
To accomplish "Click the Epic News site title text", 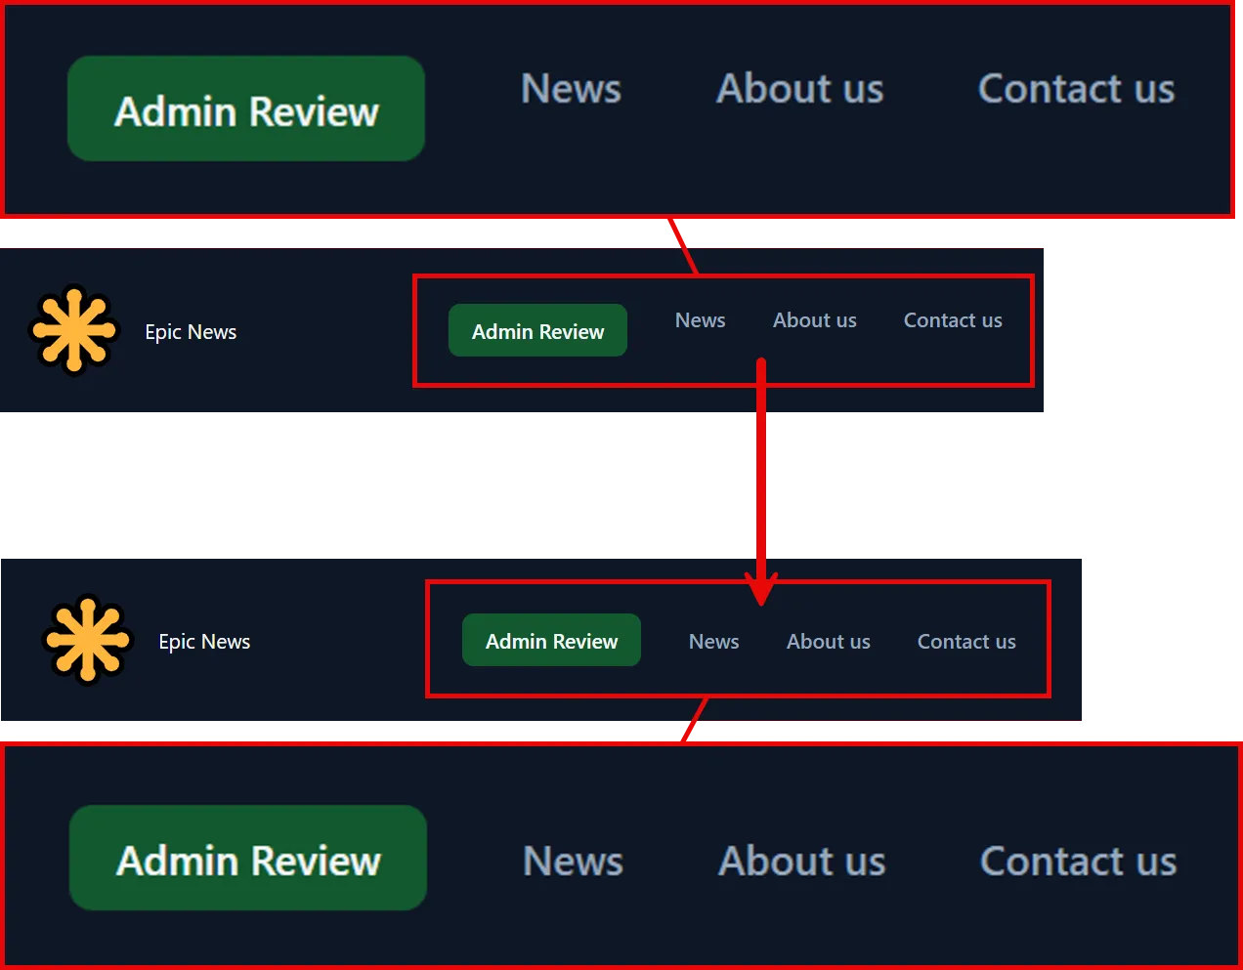I will pos(191,332).
